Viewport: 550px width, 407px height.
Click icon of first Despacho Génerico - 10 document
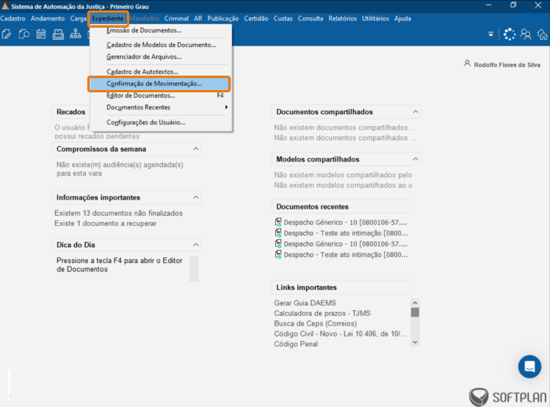click(278, 222)
